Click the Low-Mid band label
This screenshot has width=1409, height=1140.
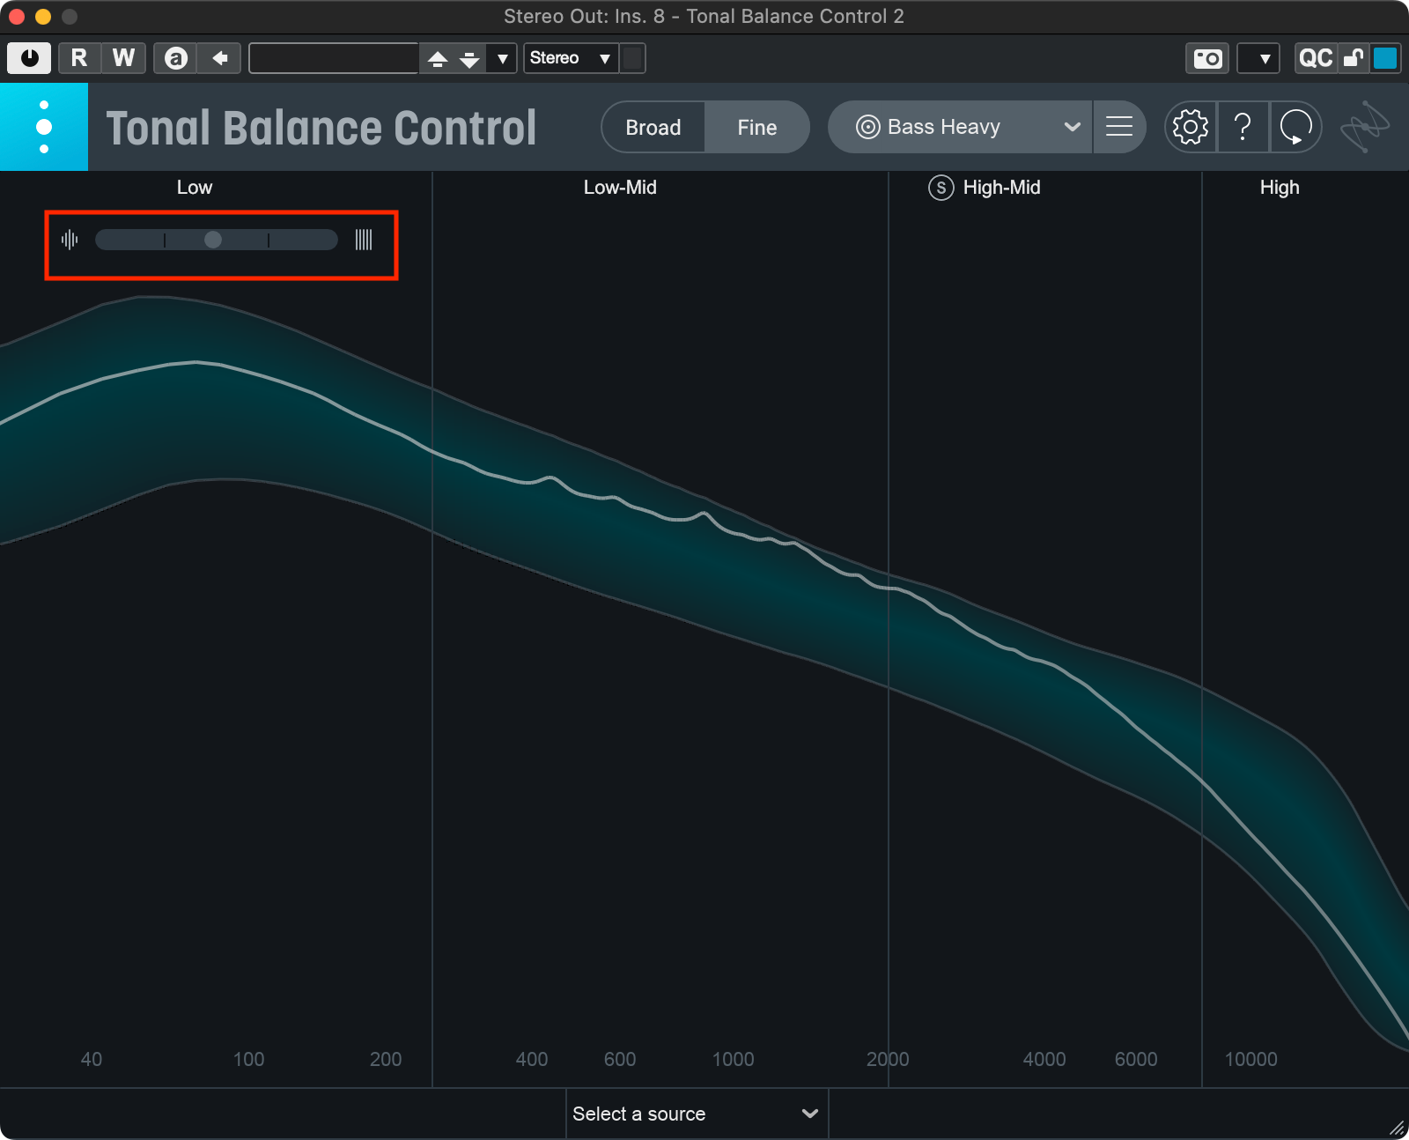620,188
